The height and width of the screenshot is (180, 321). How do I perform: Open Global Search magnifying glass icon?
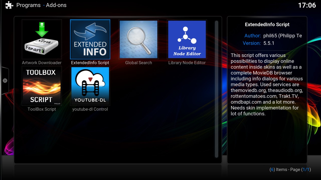click(x=138, y=39)
